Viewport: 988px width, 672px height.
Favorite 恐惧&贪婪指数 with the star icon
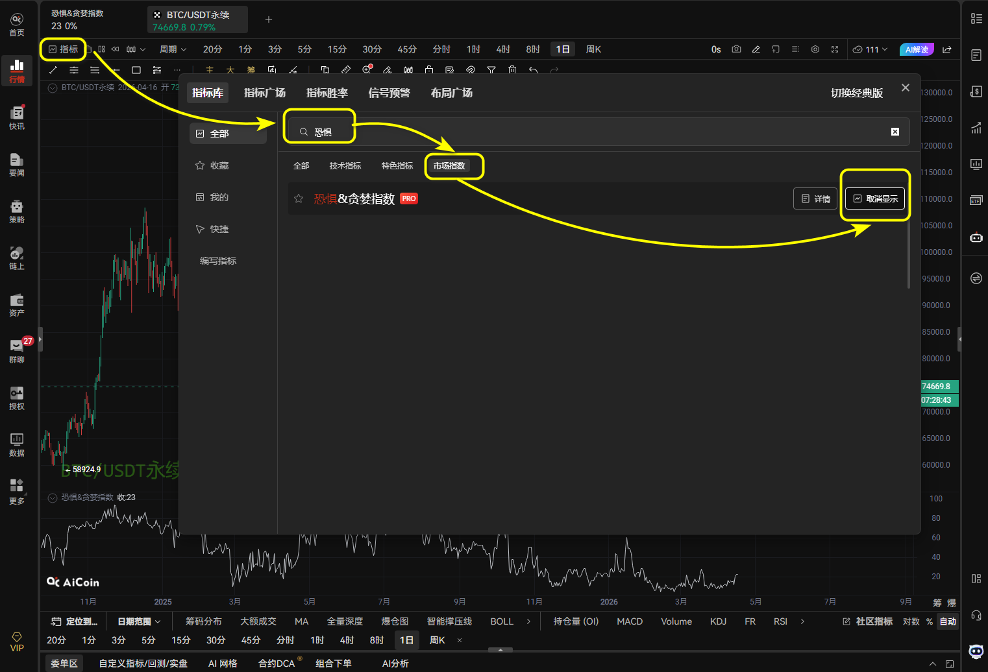click(x=299, y=198)
